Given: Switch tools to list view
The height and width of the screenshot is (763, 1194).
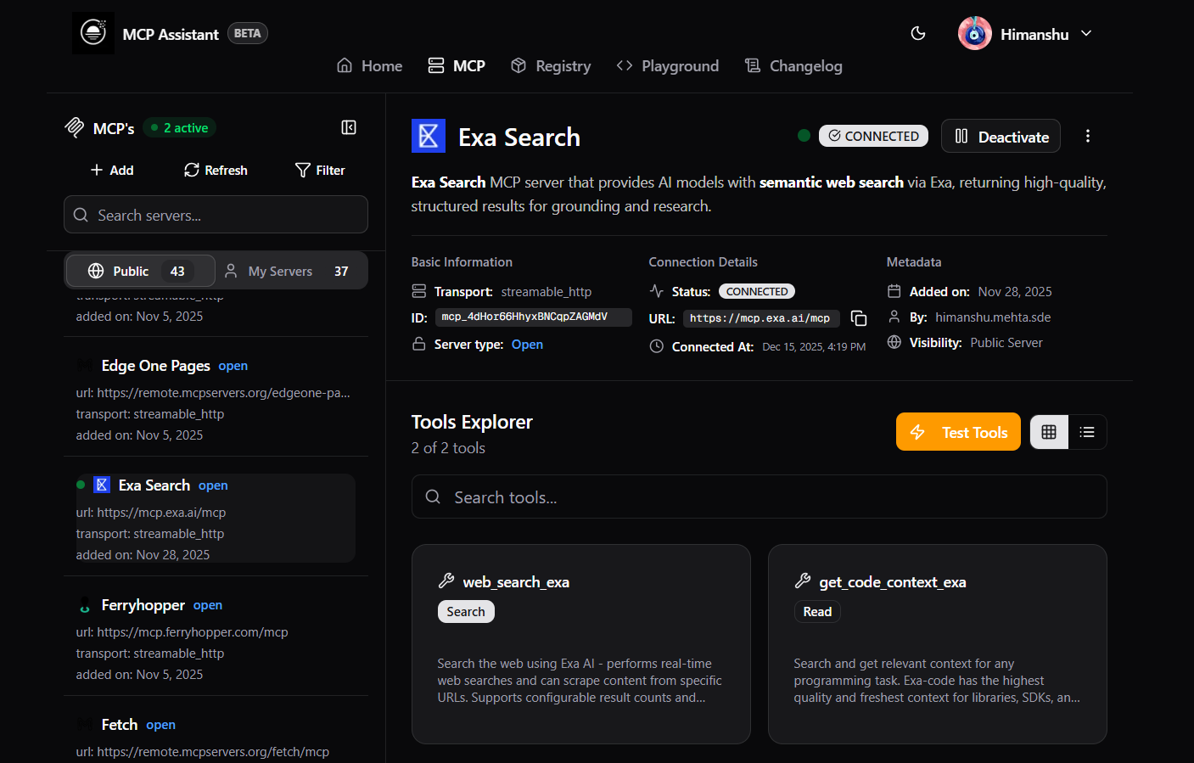Looking at the screenshot, I should [1087, 432].
